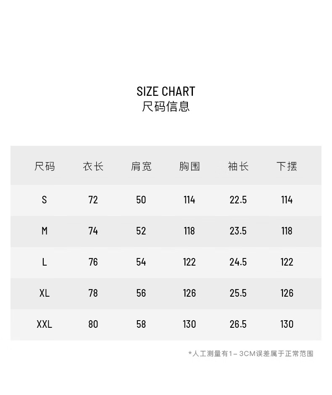Click the 下摆 column header
Viewport: 332px width, 395px height.
pyautogui.click(x=287, y=166)
